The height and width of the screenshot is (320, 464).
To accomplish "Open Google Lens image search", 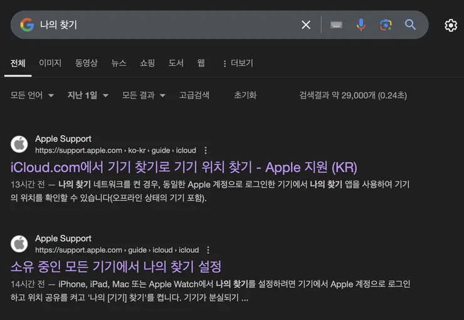I will click(386, 24).
